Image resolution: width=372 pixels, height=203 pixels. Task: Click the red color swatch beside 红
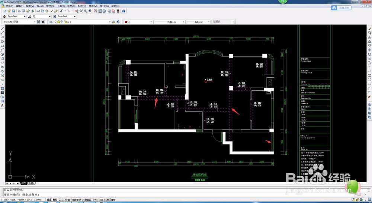point(126,22)
